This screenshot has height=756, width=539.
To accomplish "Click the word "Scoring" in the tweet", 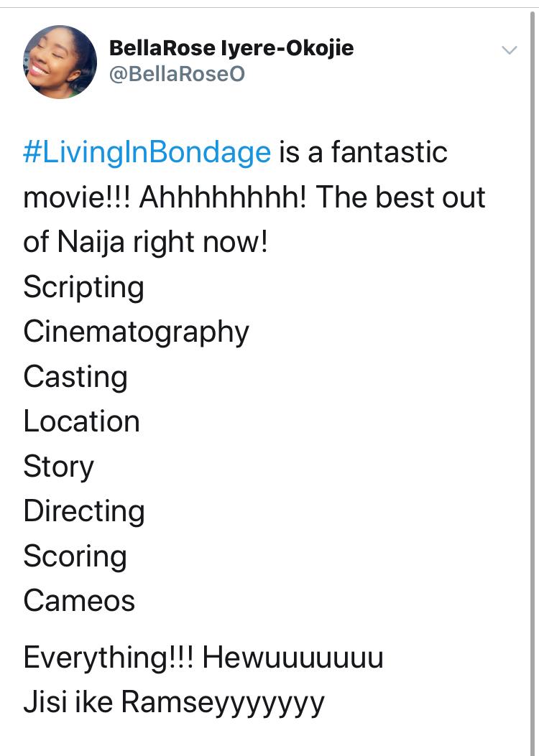I will pos(75,556).
